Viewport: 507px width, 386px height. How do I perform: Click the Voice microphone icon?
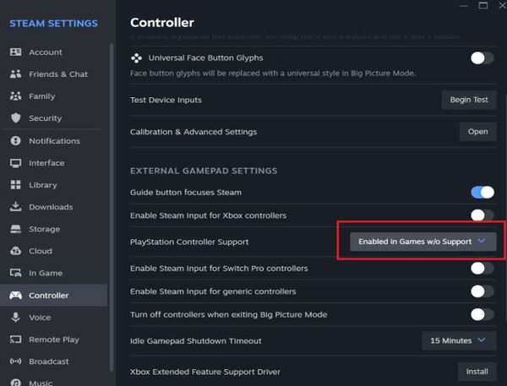point(15,318)
